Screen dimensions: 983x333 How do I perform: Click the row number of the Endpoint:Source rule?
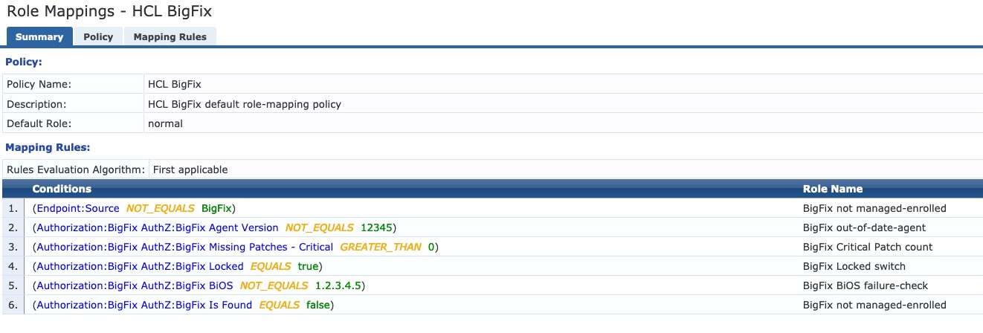point(13,208)
